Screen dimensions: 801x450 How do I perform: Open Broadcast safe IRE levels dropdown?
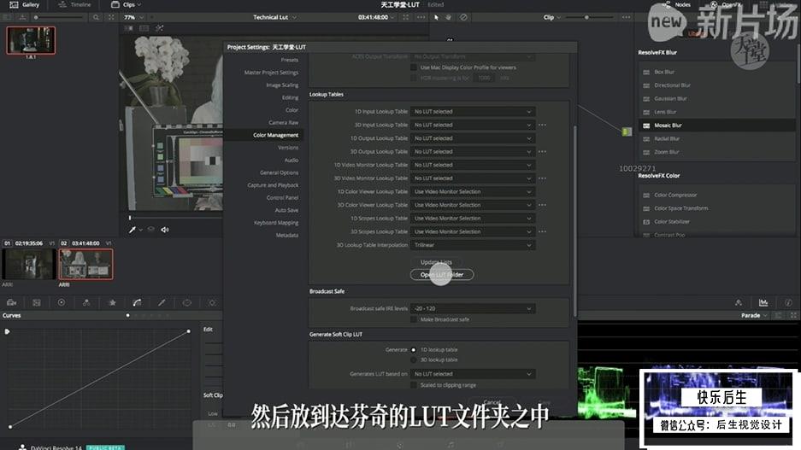(473, 308)
